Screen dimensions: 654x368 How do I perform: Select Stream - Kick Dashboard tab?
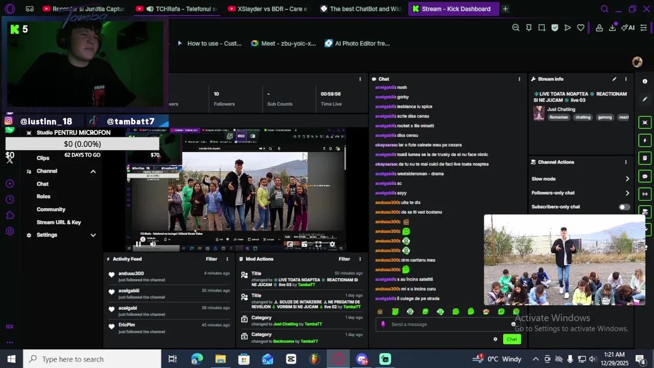coord(453,9)
